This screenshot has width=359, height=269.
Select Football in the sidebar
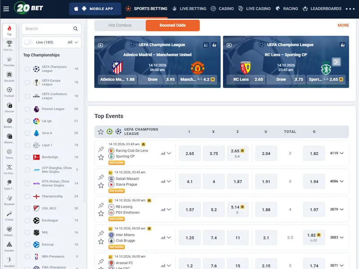pos(9,92)
